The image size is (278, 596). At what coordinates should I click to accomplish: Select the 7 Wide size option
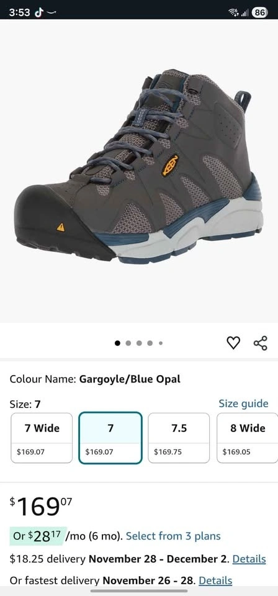click(42, 438)
